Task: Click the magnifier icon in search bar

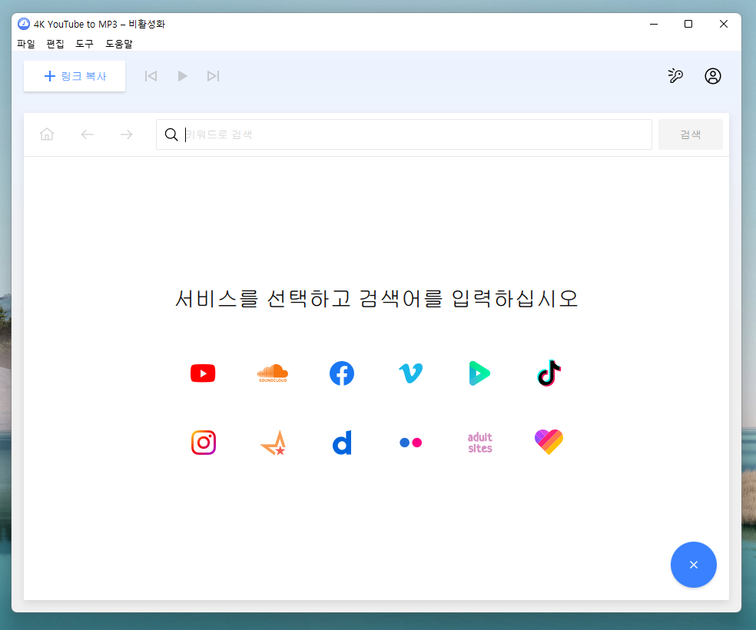Action: tap(171, 134)
